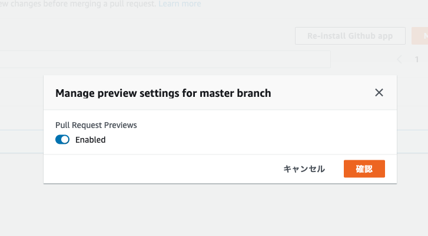Select page number 1 in pagination
The height and width of the screenshot is (236, 428).
point(417,59)
